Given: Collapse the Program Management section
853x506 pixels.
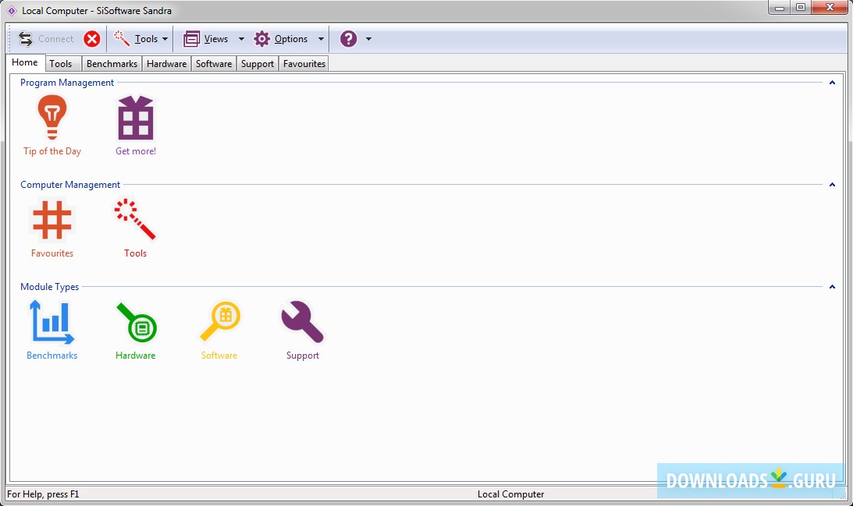Looking at the screenshot, I should click(x=832, y=82).
